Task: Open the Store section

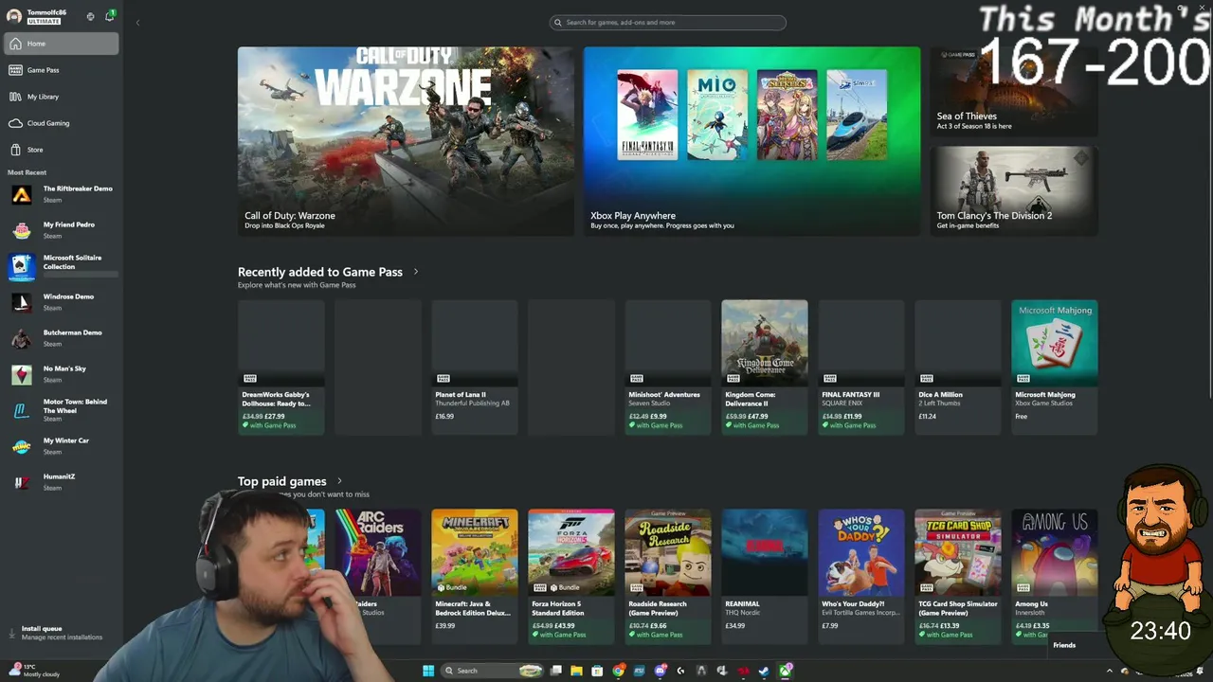Action: click(x=62, y=150)
